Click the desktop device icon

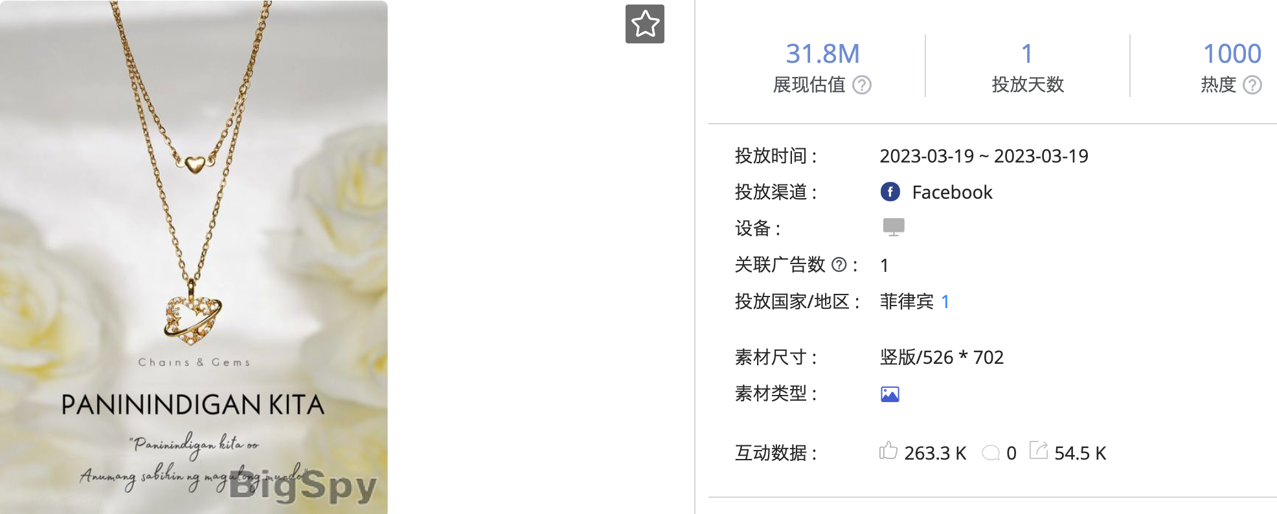click(894, 227)
